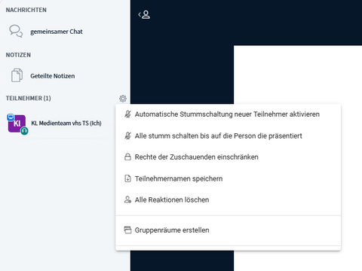Viewport: 362px width, 271px height.
Task: Choose Automatische Stummschaltung neuer Teilnehmer aktivieren
Action: tap(228, 114)
